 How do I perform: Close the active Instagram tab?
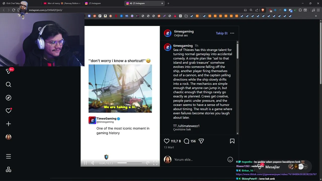pyautogui.click(x=162, y=3)
